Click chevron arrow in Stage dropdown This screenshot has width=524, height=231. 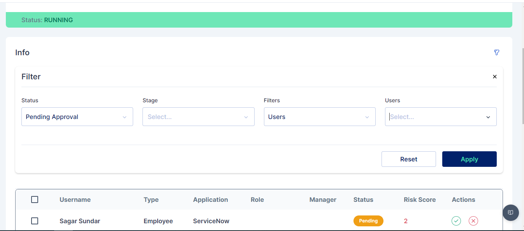pos(246,117)
